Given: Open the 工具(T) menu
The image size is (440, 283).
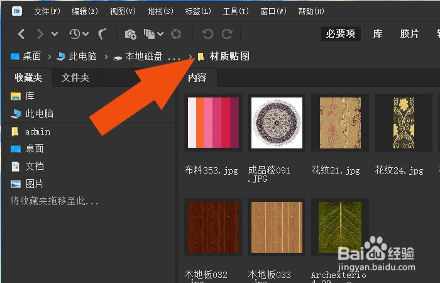Looking at the screenshot, I should pyautogui.click(x=236, y=11).
